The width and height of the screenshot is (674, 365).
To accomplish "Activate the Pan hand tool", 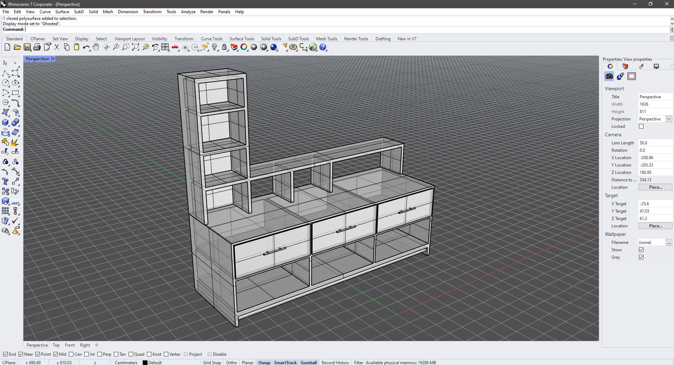I will (96, 47).
